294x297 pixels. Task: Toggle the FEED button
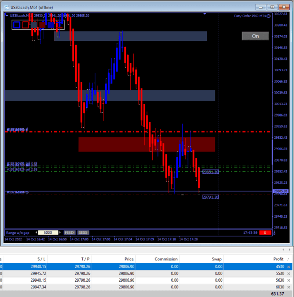click(69, 232)
